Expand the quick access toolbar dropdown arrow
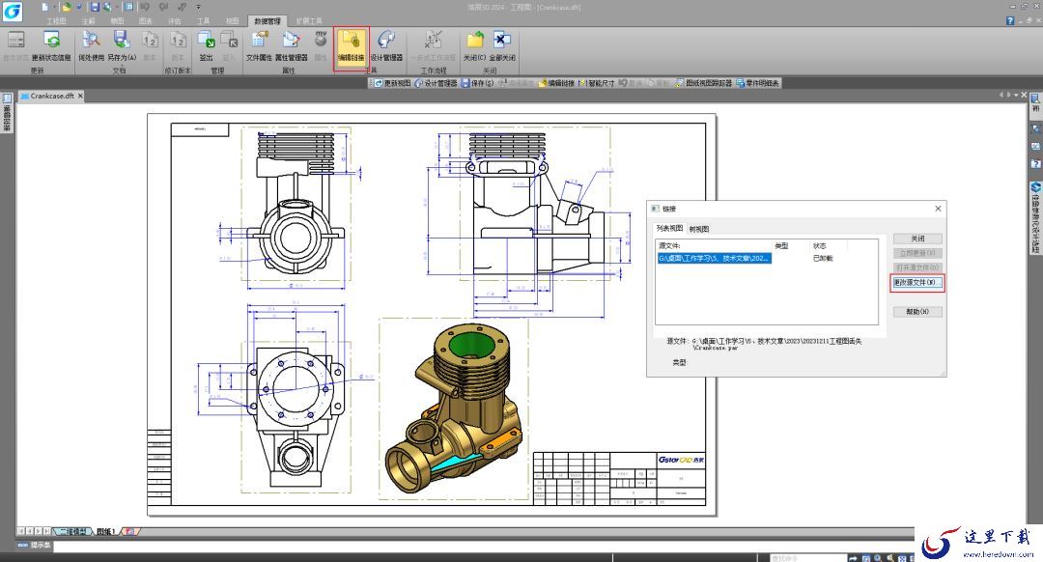This screenshot has height=562, width=1043. tap(198, 8)
